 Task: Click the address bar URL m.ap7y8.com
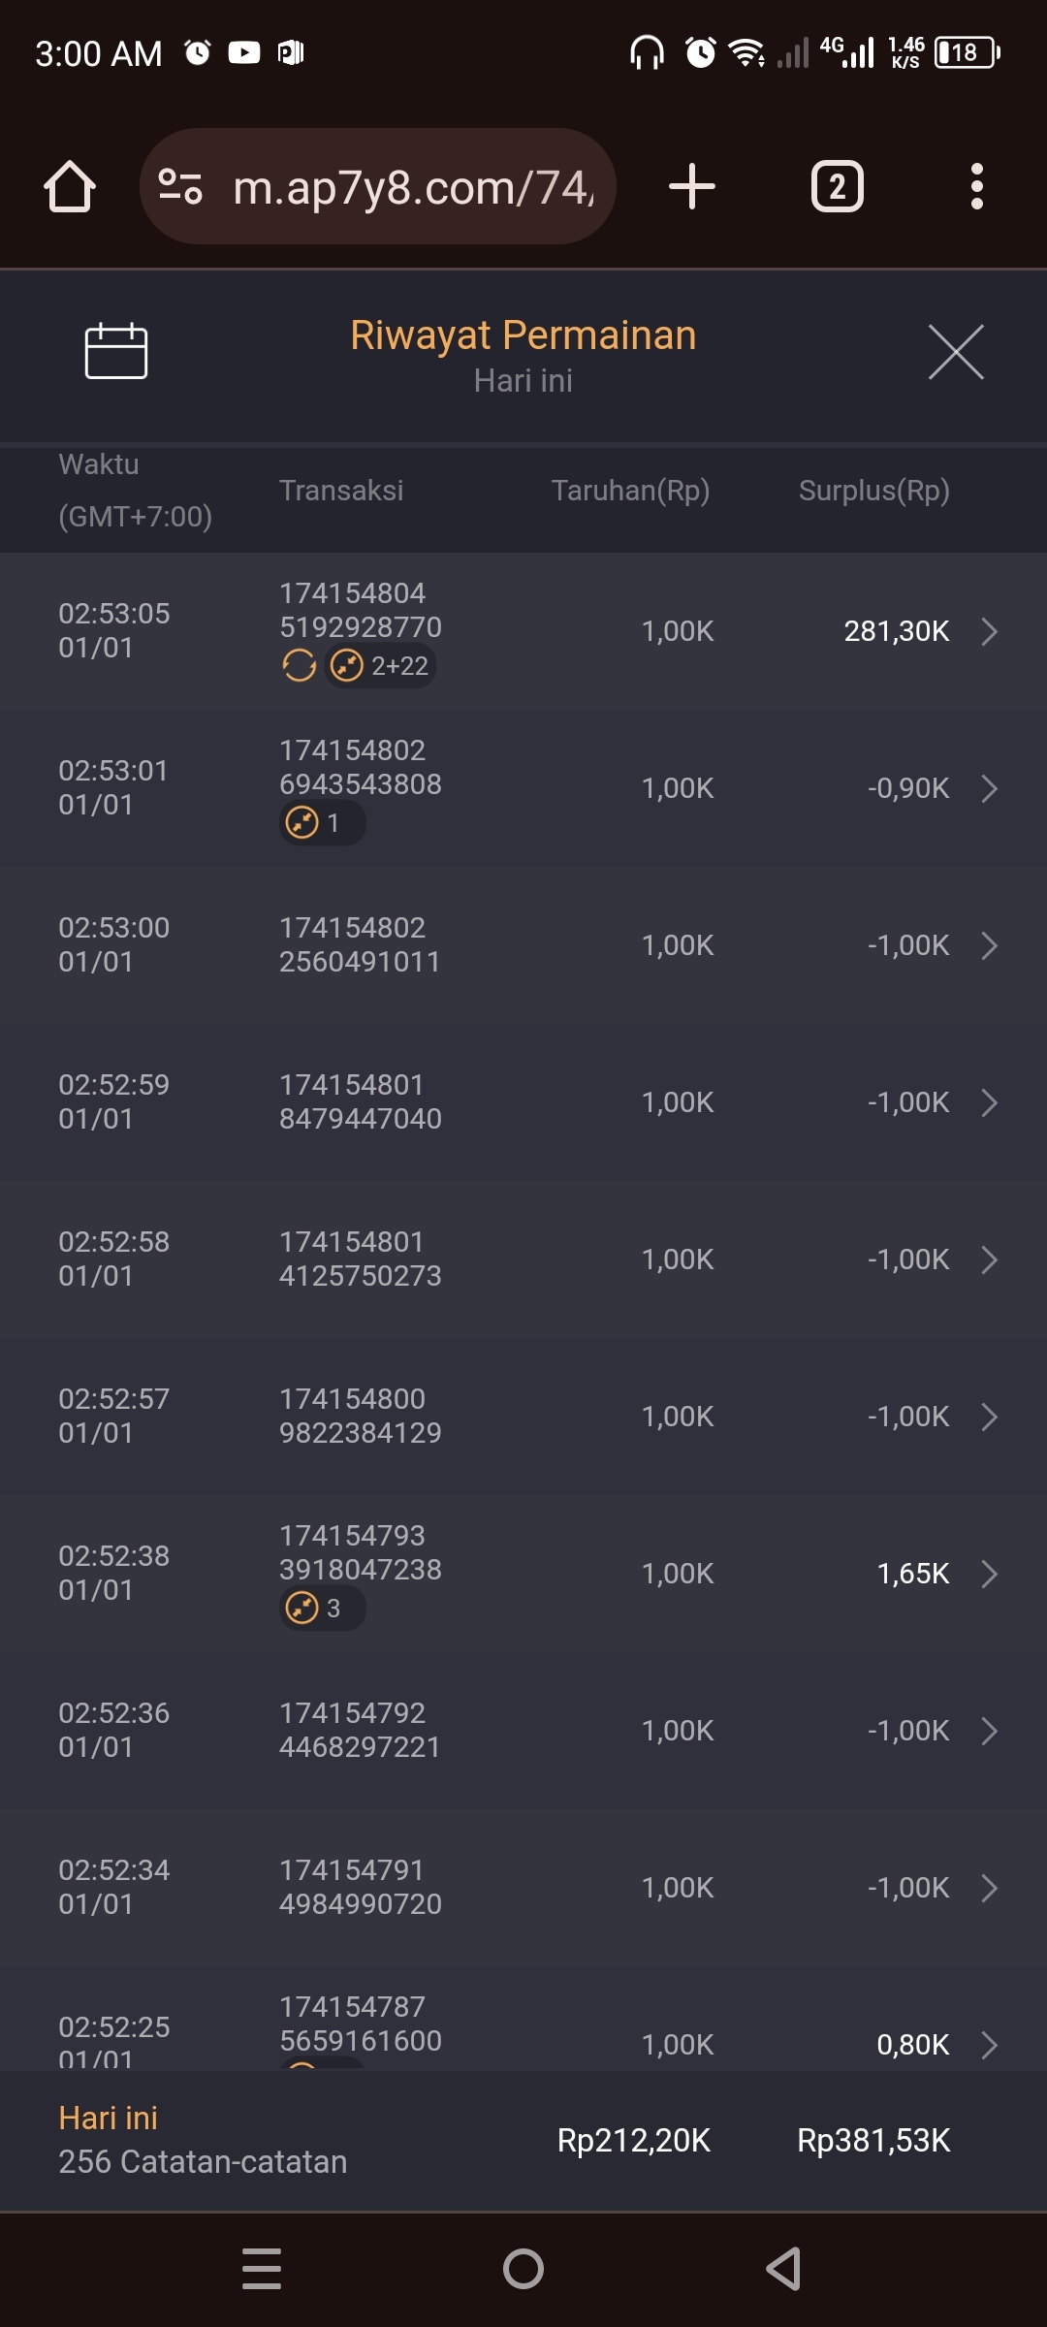(x=412, y=187)
